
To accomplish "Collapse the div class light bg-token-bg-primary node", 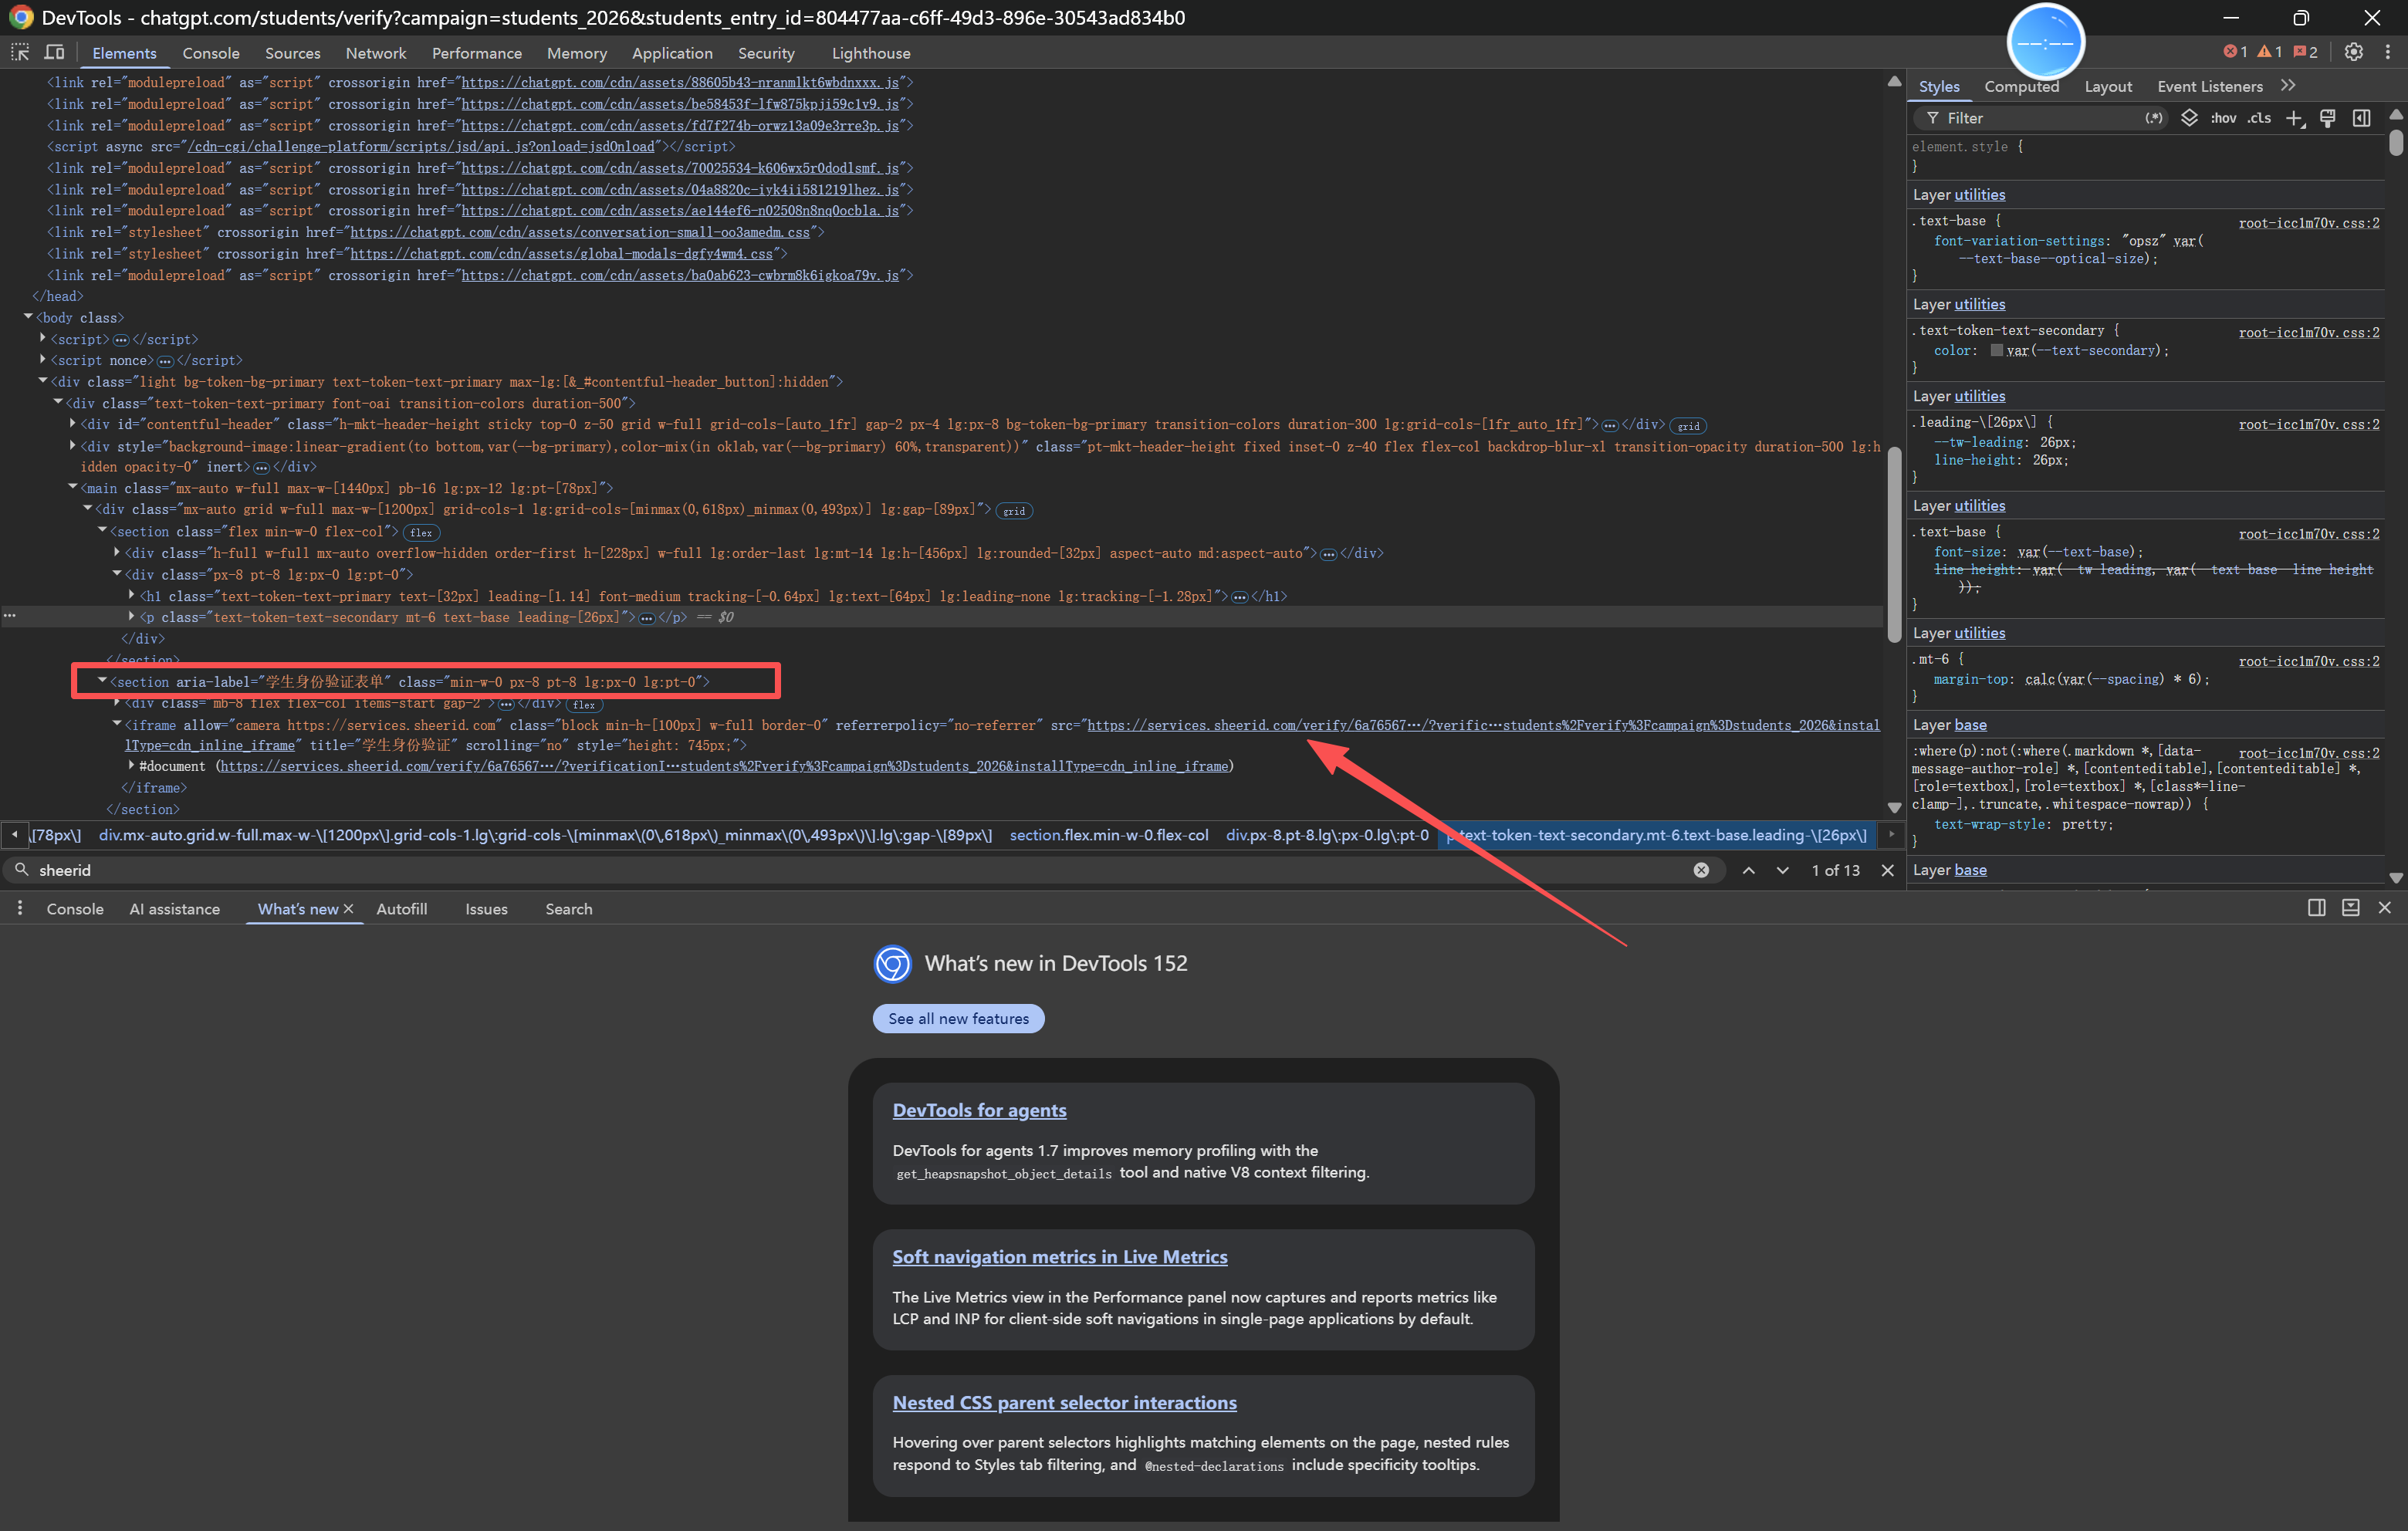I will pyautogui.click(x=43, y=381).
